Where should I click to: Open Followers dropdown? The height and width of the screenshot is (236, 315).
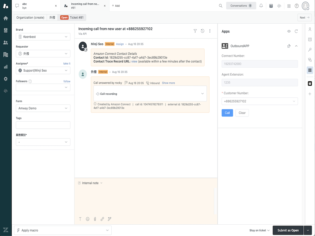pyautogui.click(x=43, y=87)
